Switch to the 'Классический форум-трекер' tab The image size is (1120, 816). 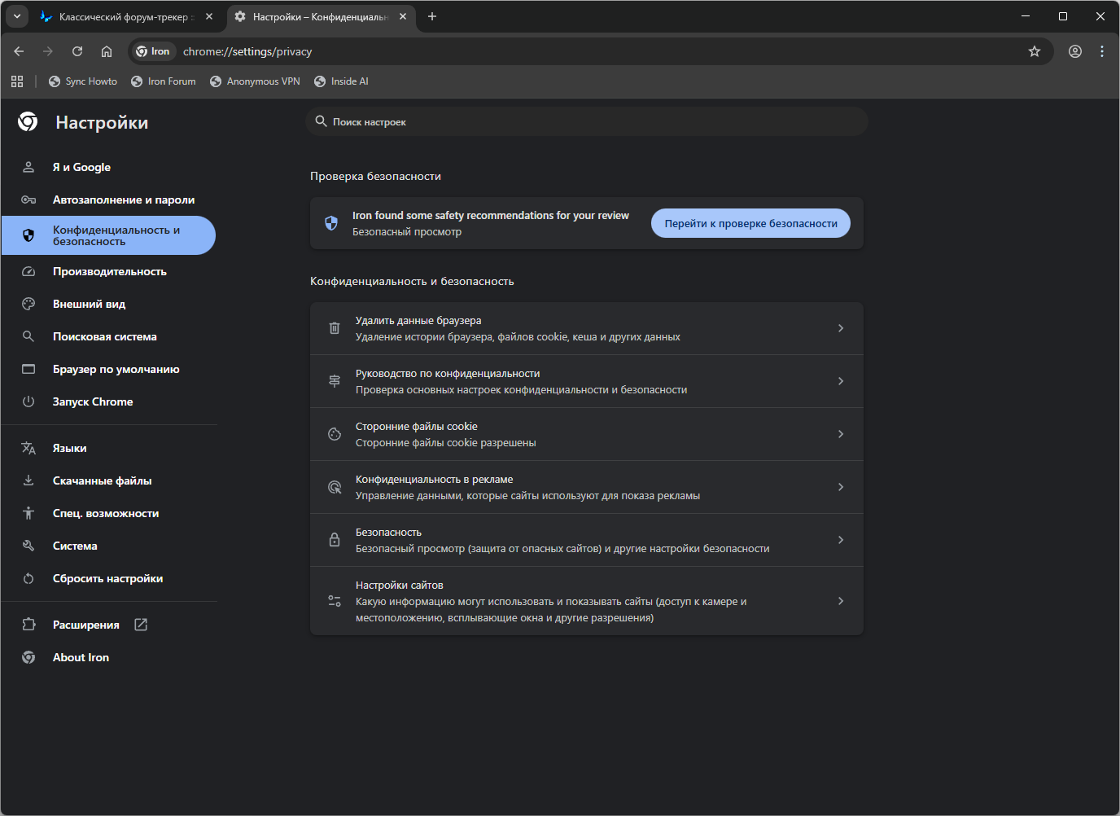(x=122, y=16)
